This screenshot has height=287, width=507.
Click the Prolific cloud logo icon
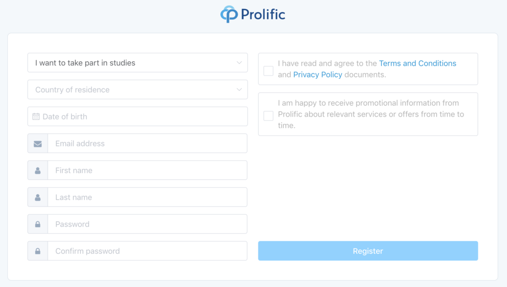click(x=229, y=14)
